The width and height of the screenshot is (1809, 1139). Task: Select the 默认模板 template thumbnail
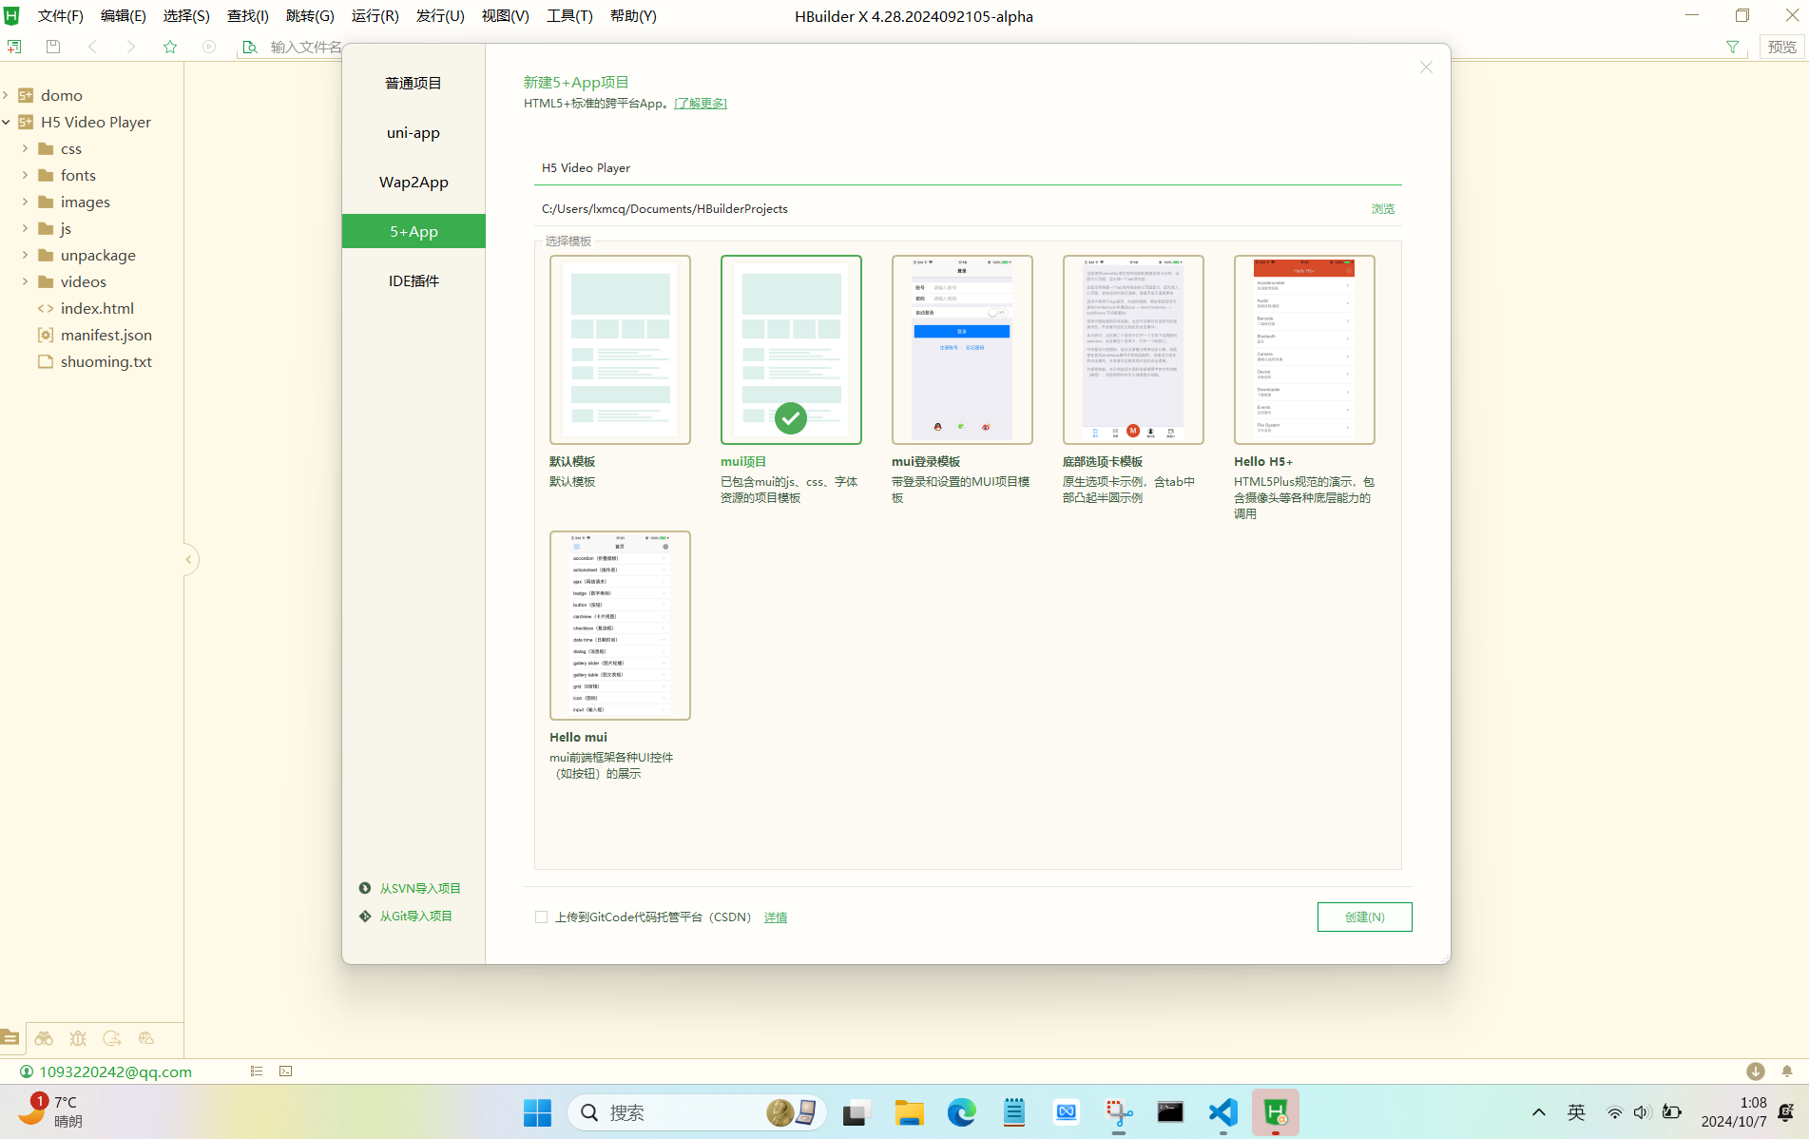click(x=620, y=350)
